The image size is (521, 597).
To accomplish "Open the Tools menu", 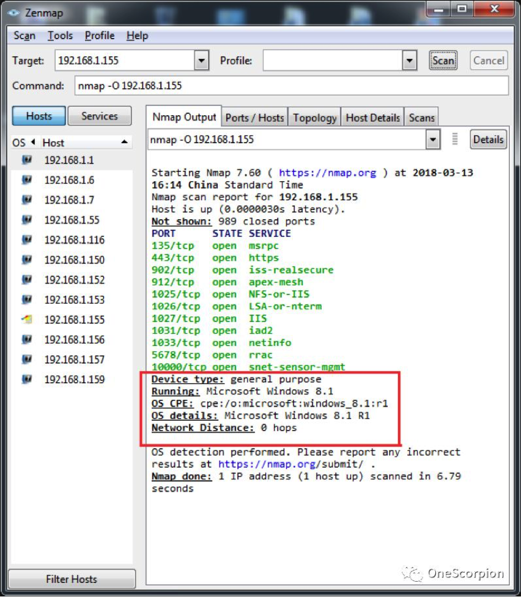I will [x=60, y=36].
